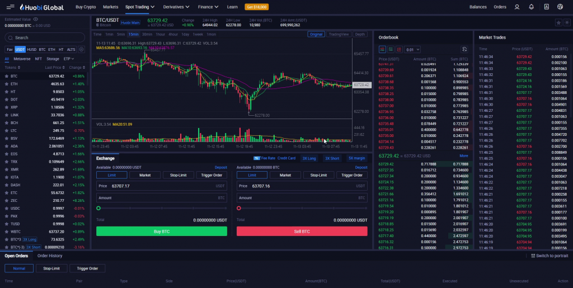This screenshot has height=288, width=573.
Task: Switch chart to Depth view
Action: tap(360, 34)
